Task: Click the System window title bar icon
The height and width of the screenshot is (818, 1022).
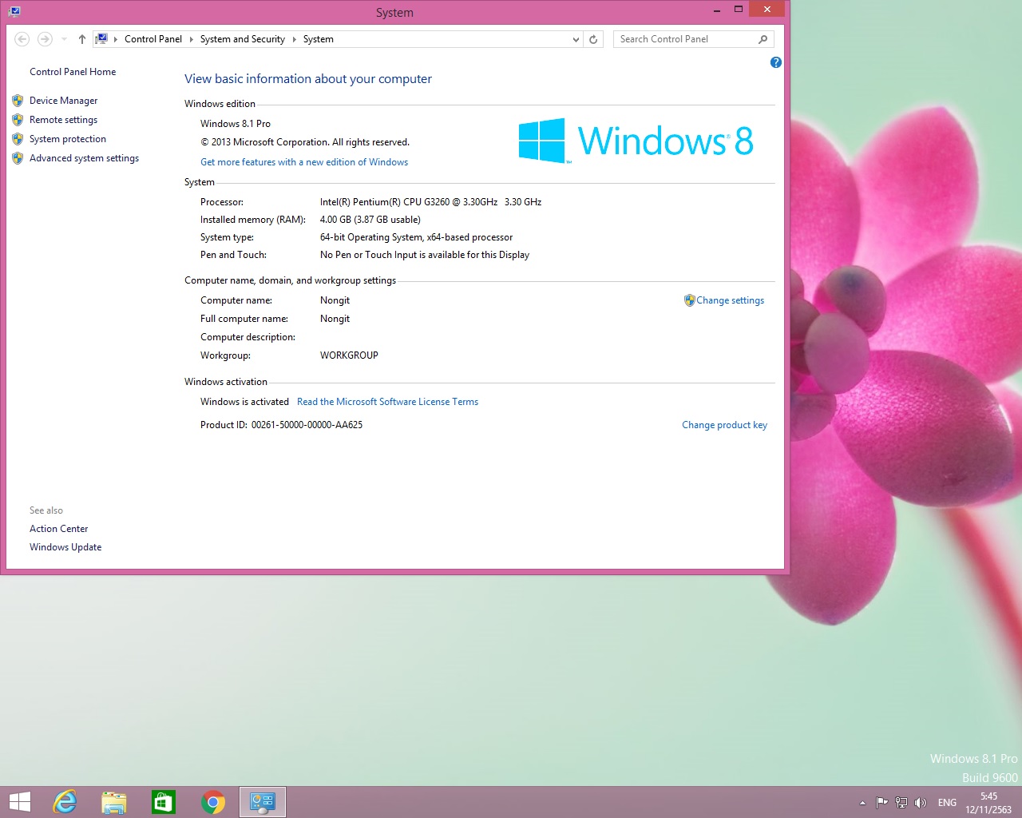Action: click(14, 11)
